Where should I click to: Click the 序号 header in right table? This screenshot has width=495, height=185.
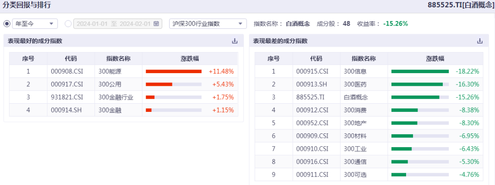(274, 58)
